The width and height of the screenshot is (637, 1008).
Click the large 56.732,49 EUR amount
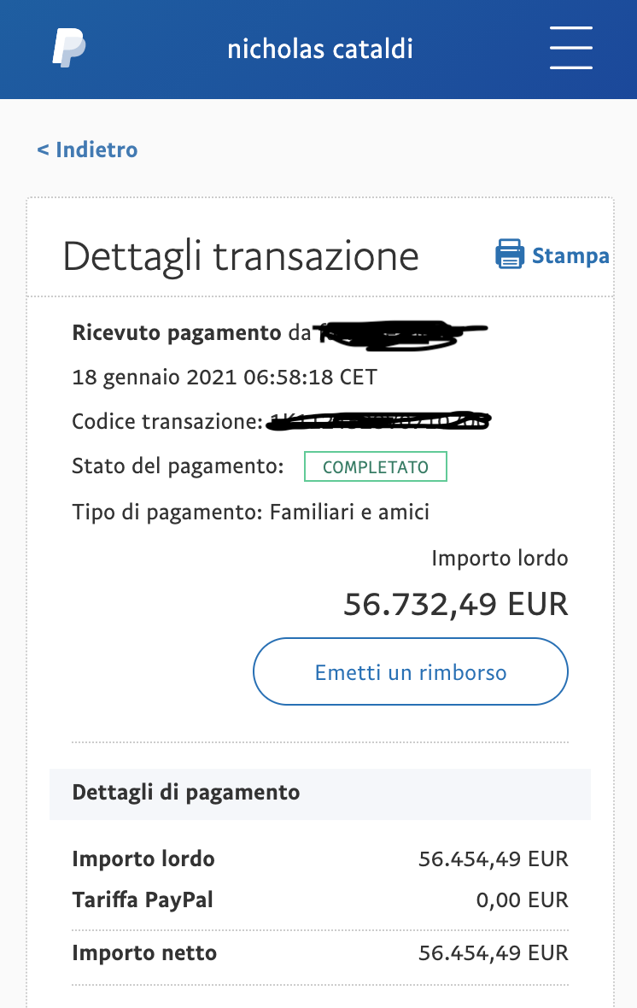click(x=456, y=604)
